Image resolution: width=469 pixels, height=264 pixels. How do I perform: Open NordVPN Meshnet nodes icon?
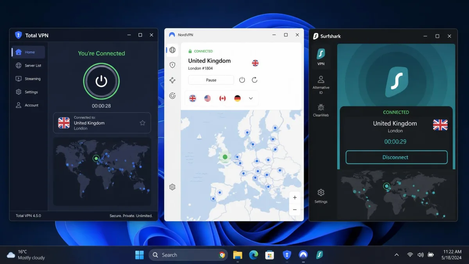pyautogui.click(x=172, y=80)
